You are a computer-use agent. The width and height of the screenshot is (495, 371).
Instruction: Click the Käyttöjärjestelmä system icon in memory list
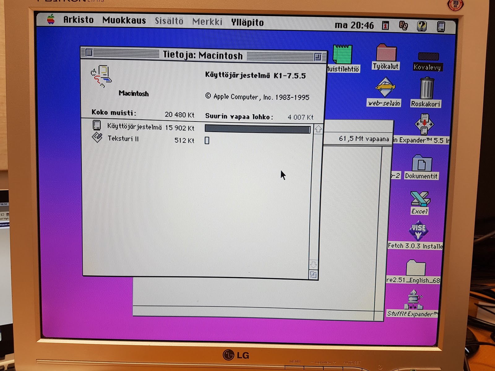[x=97, y=125]
